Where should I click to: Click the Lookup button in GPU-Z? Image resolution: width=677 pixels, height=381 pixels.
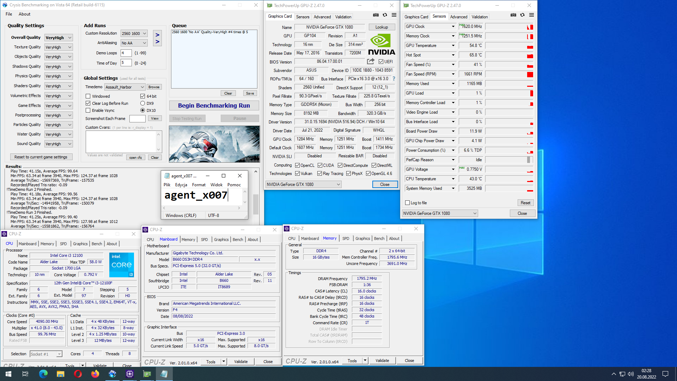tap(382, 26)
